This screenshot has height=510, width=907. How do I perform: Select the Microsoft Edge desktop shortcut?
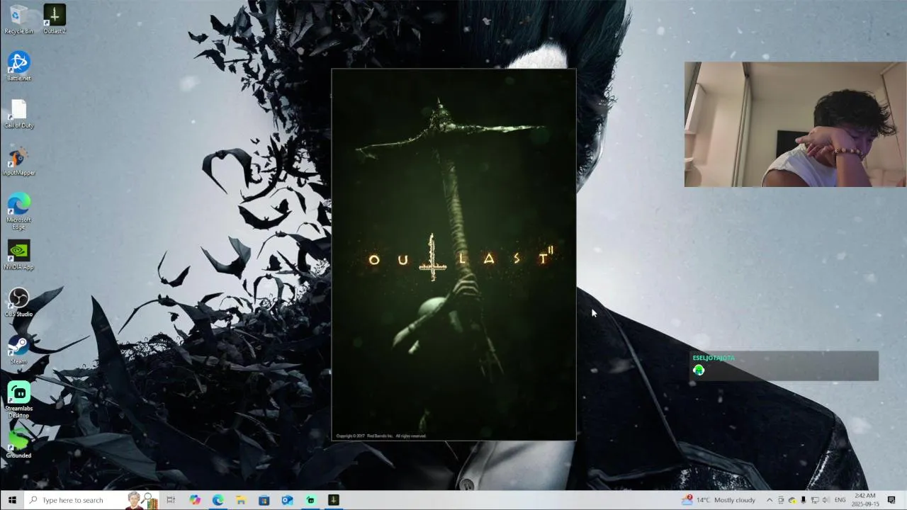tap(18, 211)
